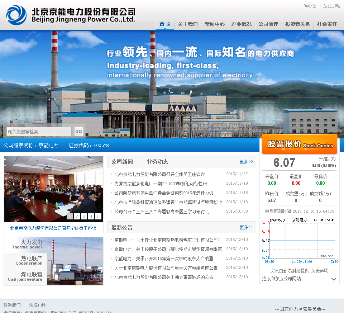This screenshot has height=313, width=344.
Task: Open the 联系我们 footer link
Action: click(x=12, y=305)
